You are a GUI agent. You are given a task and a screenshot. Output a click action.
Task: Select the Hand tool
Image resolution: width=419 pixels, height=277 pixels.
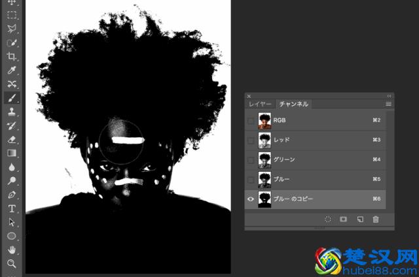(x=12, y=250)
